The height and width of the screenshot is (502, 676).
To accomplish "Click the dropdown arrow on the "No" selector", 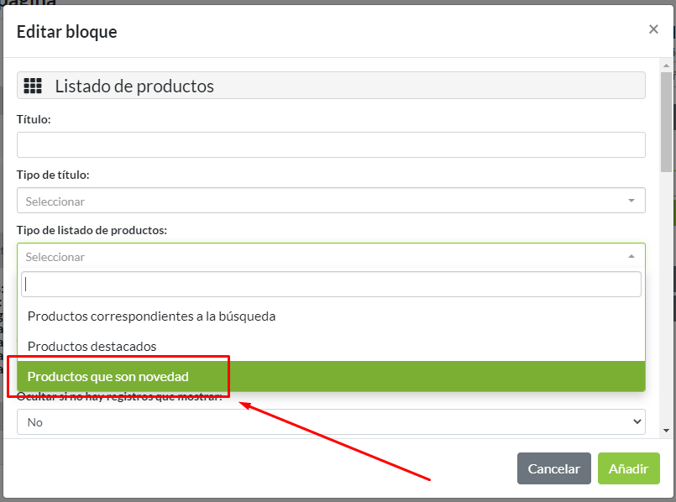I will click(x=636, y=421).
